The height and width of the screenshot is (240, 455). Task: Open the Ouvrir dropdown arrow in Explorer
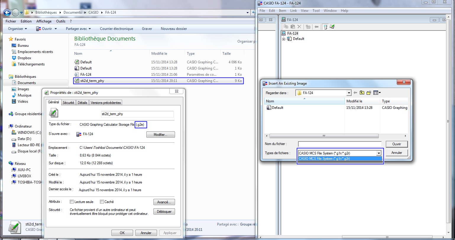56,29
